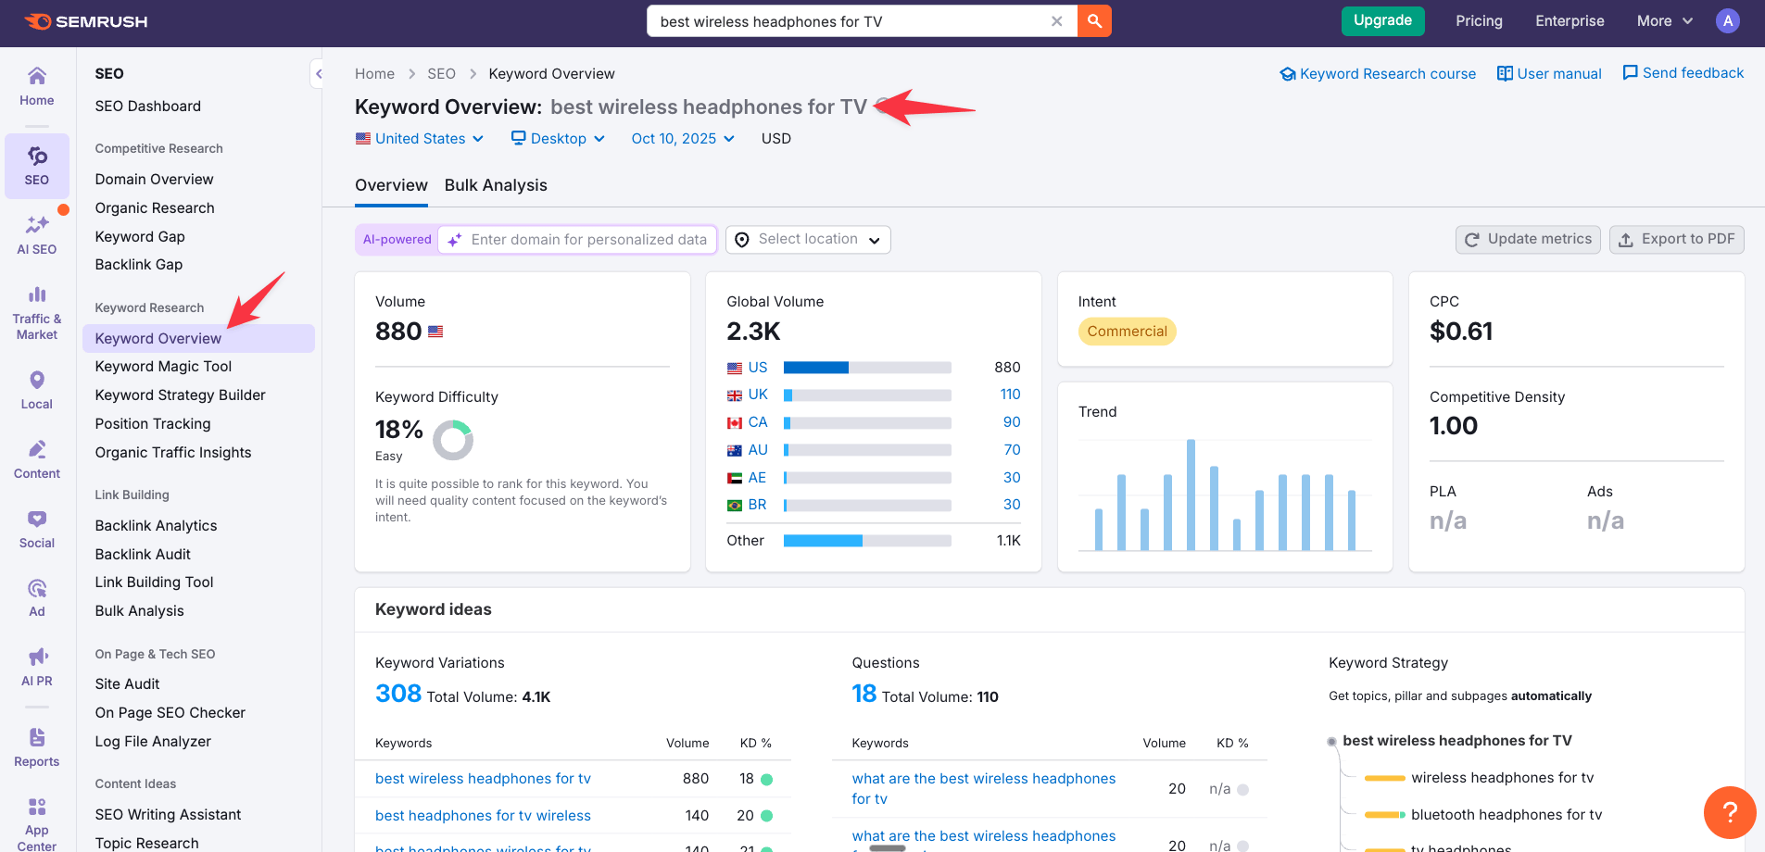Open the Ad tools icon
The image size is (1765, 852).
(x=36, y=591)
